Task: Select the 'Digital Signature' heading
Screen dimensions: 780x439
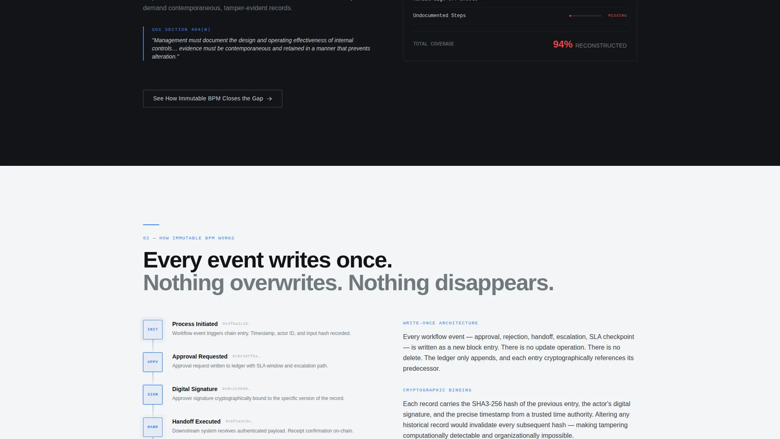Action: point(195,389)
